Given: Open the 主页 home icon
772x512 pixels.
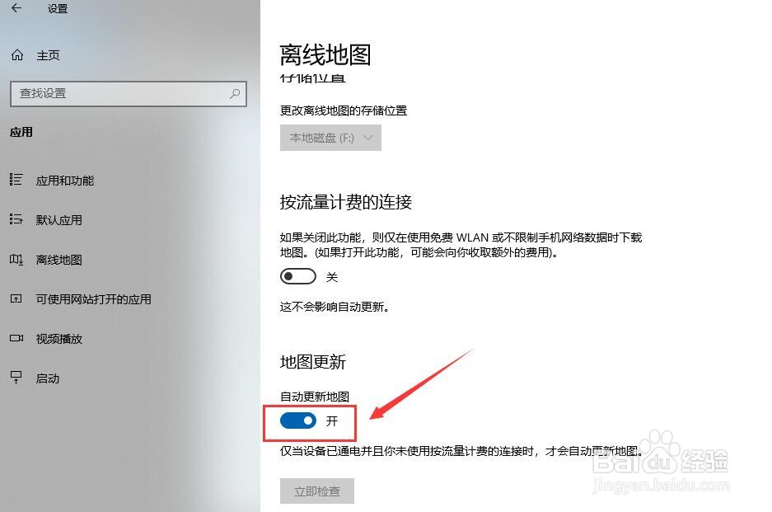Looking at the screenshot, I should pos(17,55).
